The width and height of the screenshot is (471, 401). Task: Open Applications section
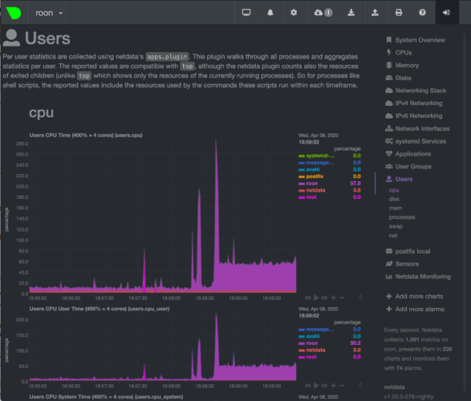click(x=408, y=154)
